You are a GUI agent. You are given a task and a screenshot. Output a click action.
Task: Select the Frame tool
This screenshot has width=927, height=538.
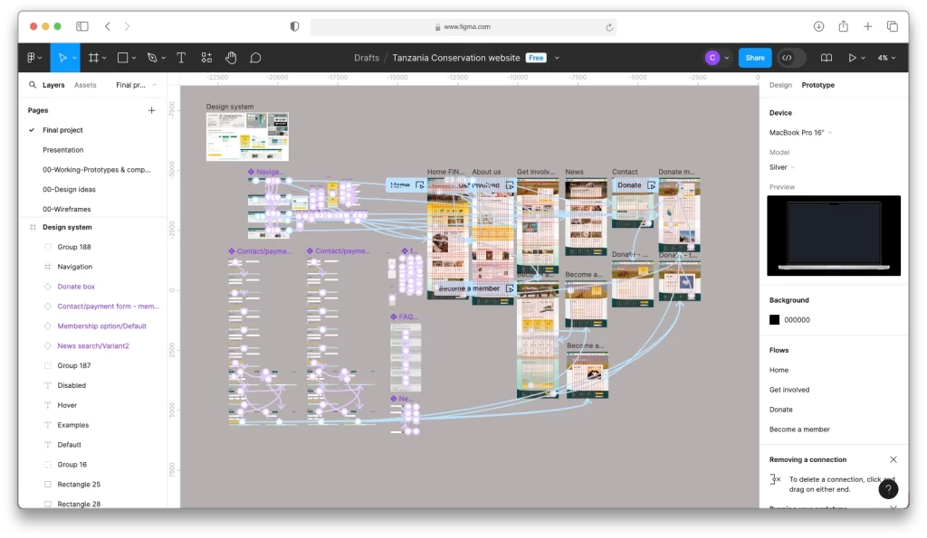coord(93,58)
